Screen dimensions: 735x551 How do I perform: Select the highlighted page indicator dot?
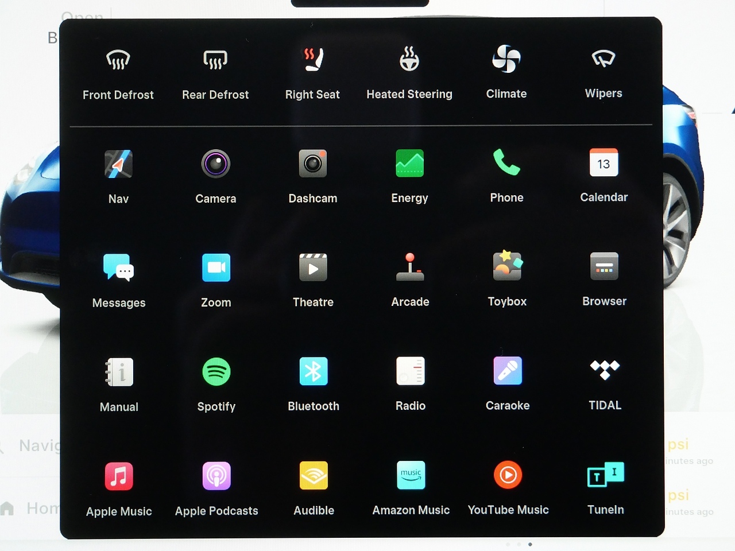click(530, 544)
